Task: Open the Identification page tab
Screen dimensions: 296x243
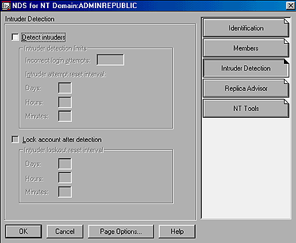Action: click(246, 28)
